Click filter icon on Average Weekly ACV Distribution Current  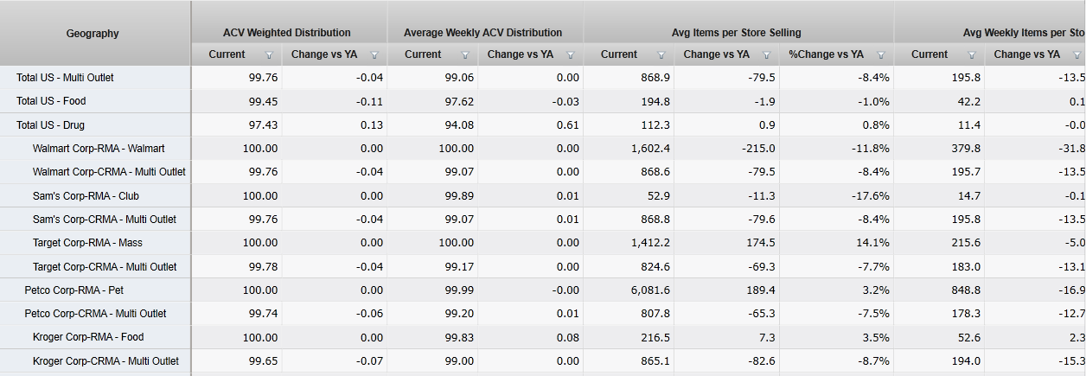(465, 54)
